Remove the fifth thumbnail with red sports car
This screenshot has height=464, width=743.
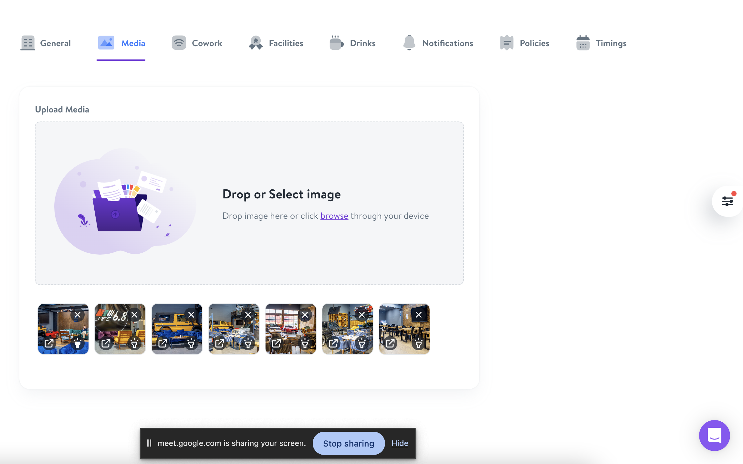tap(305, 315)
